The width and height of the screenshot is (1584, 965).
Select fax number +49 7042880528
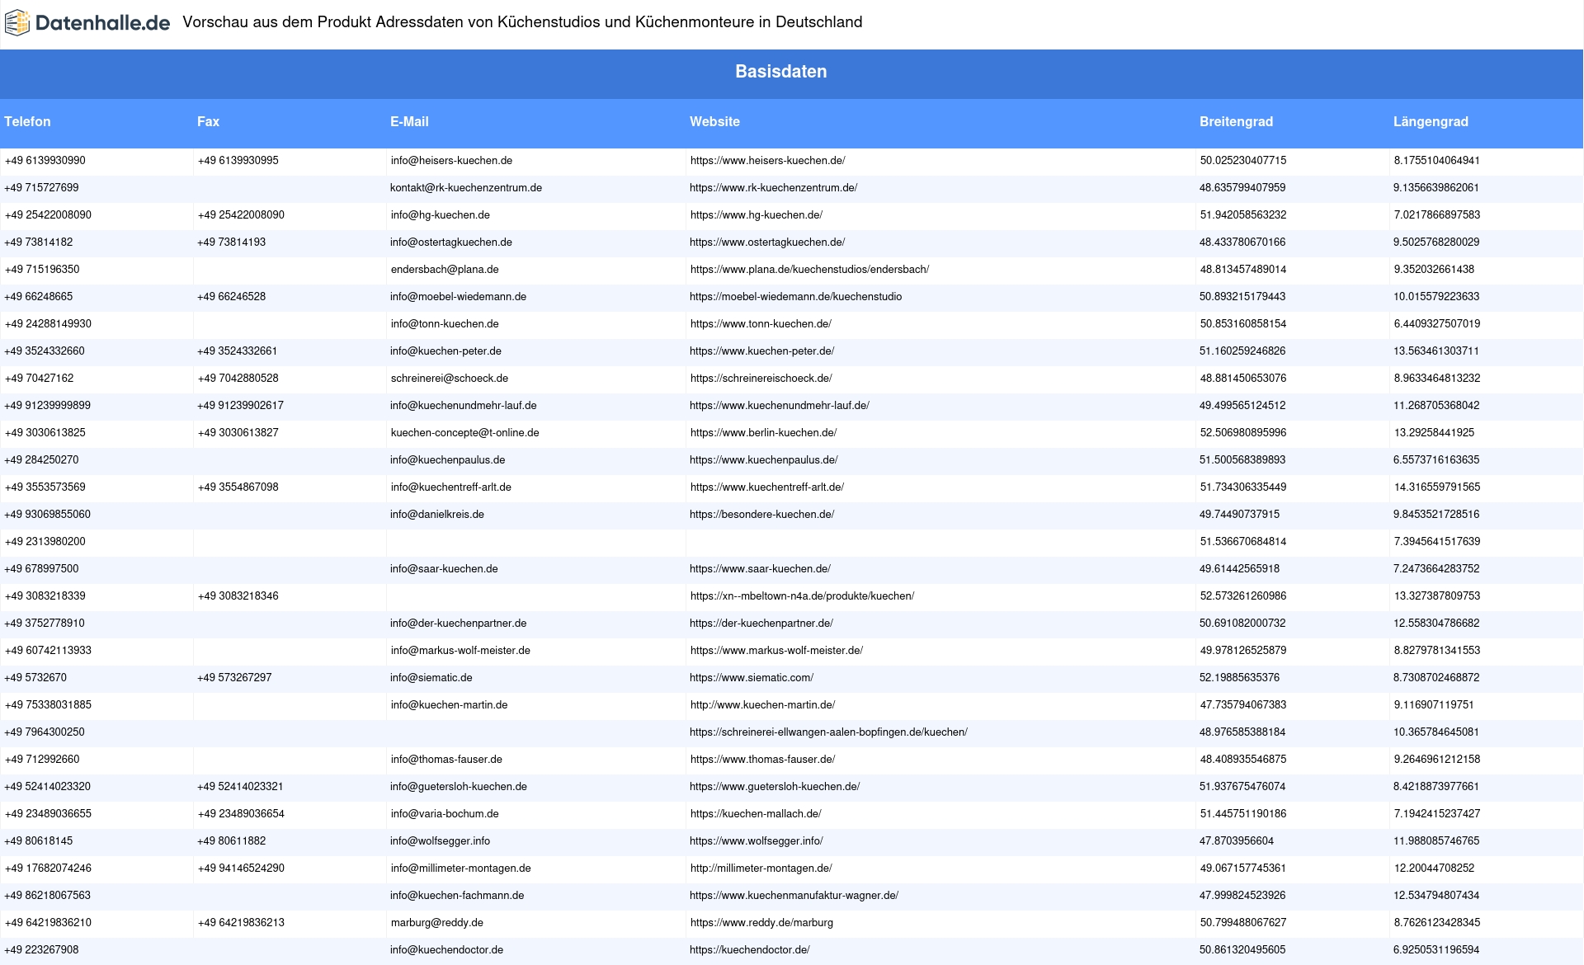click(x=238, y=379)
